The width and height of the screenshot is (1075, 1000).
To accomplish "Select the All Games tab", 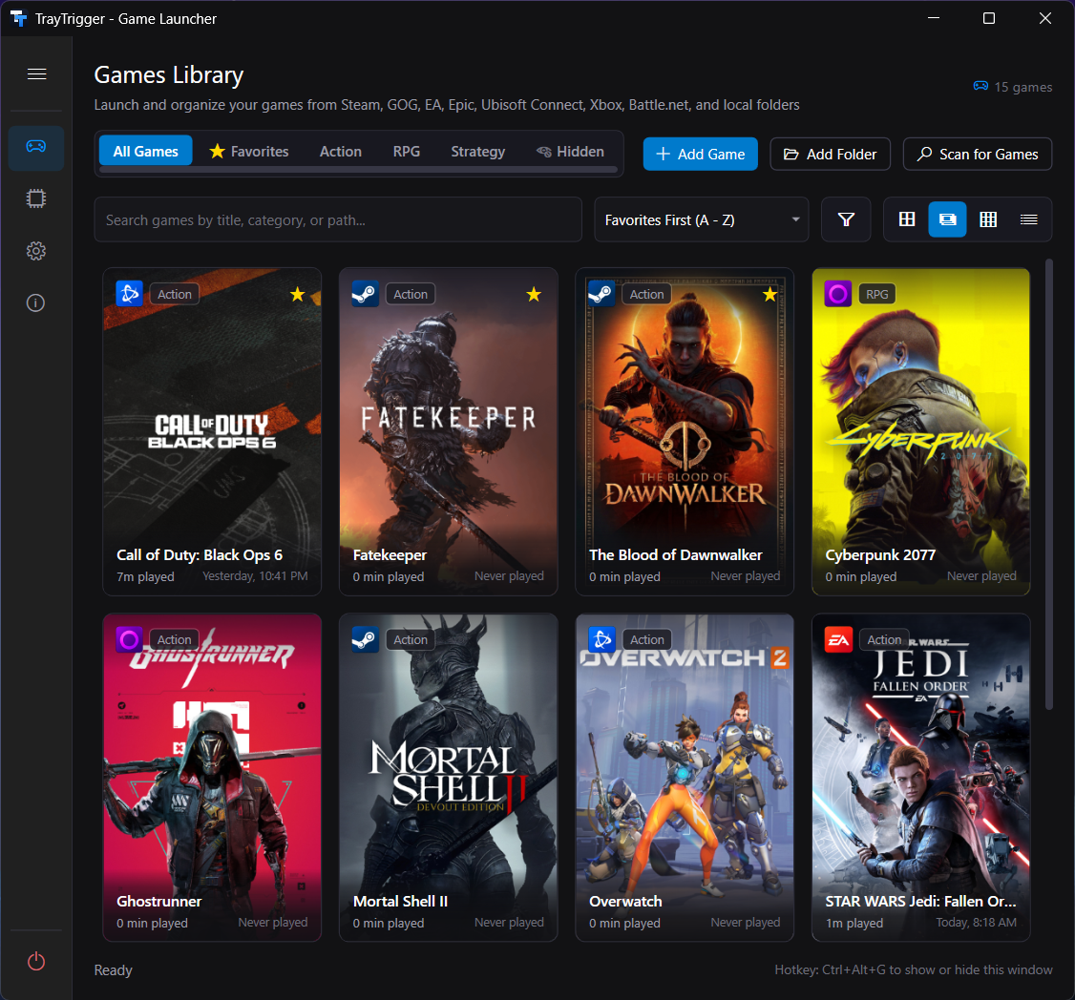I will [145, 151].
